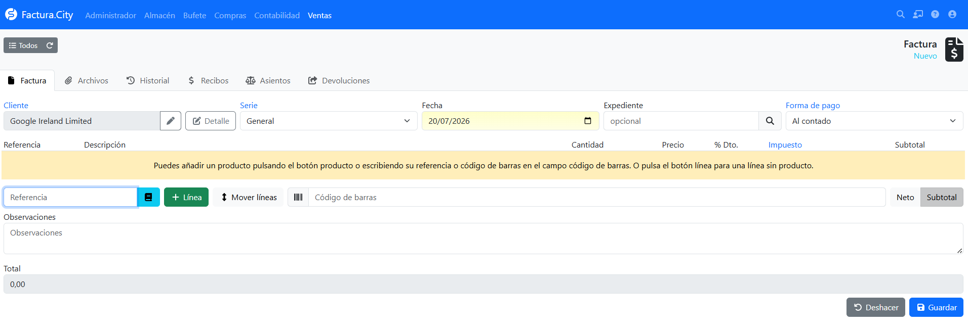This screenshot has height=332, width=968.
Task: Open the search magnifier in top bar
Action: click(900, 15)
